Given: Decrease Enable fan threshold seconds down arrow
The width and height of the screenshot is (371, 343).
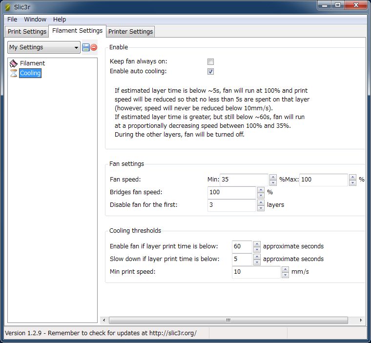Looking at the screenshot, I should [257, 249].
